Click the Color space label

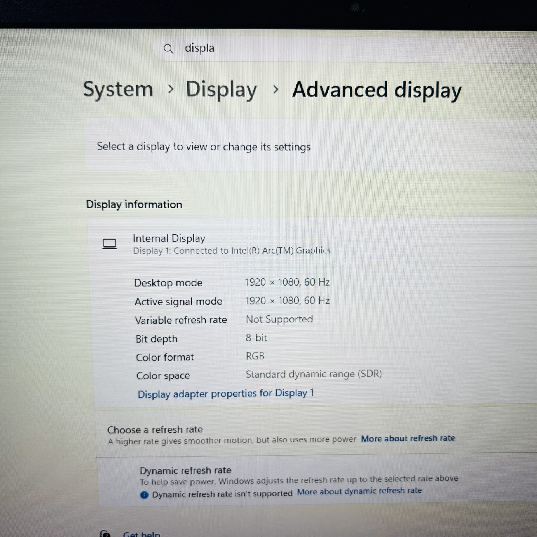click(x=163, y=376)
